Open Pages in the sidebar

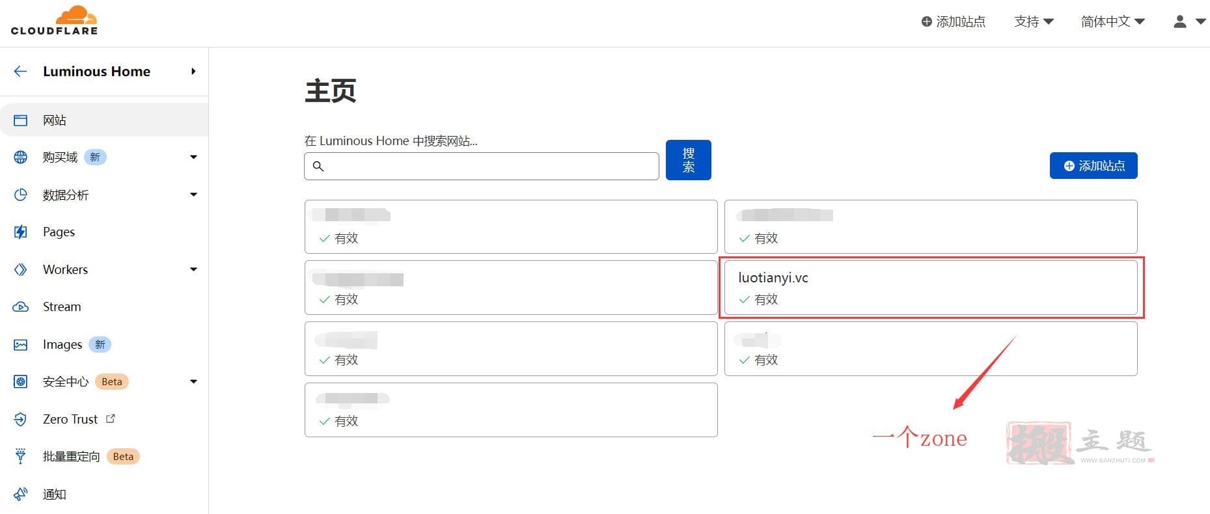tap(59, 232)
